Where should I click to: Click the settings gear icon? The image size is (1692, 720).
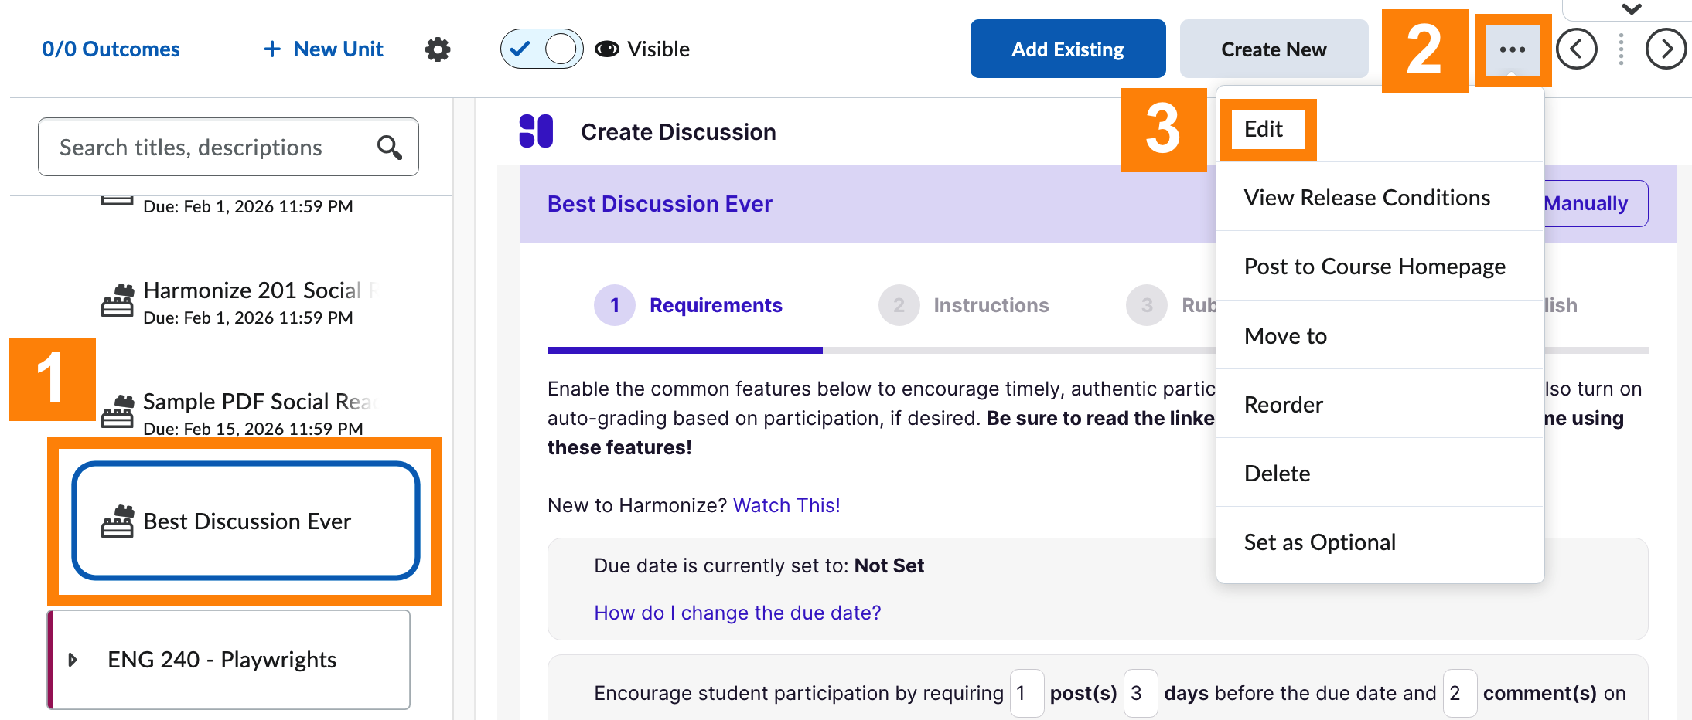coord(438,49)
